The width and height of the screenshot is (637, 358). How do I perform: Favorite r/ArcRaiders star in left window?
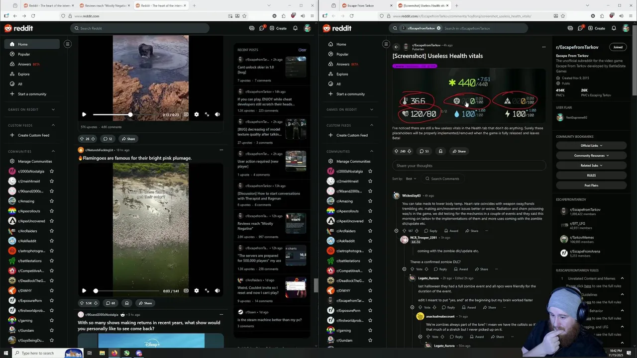52,231
